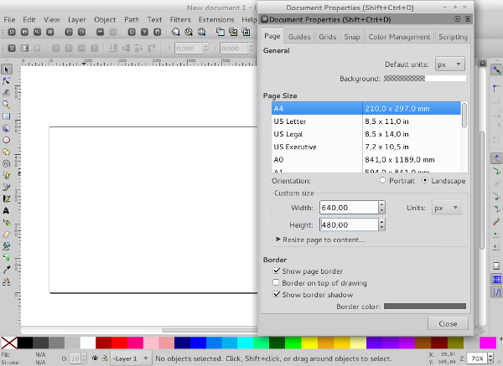
Task: Click the Duplicate objects toolbar icon
Action: click(220, 32)
